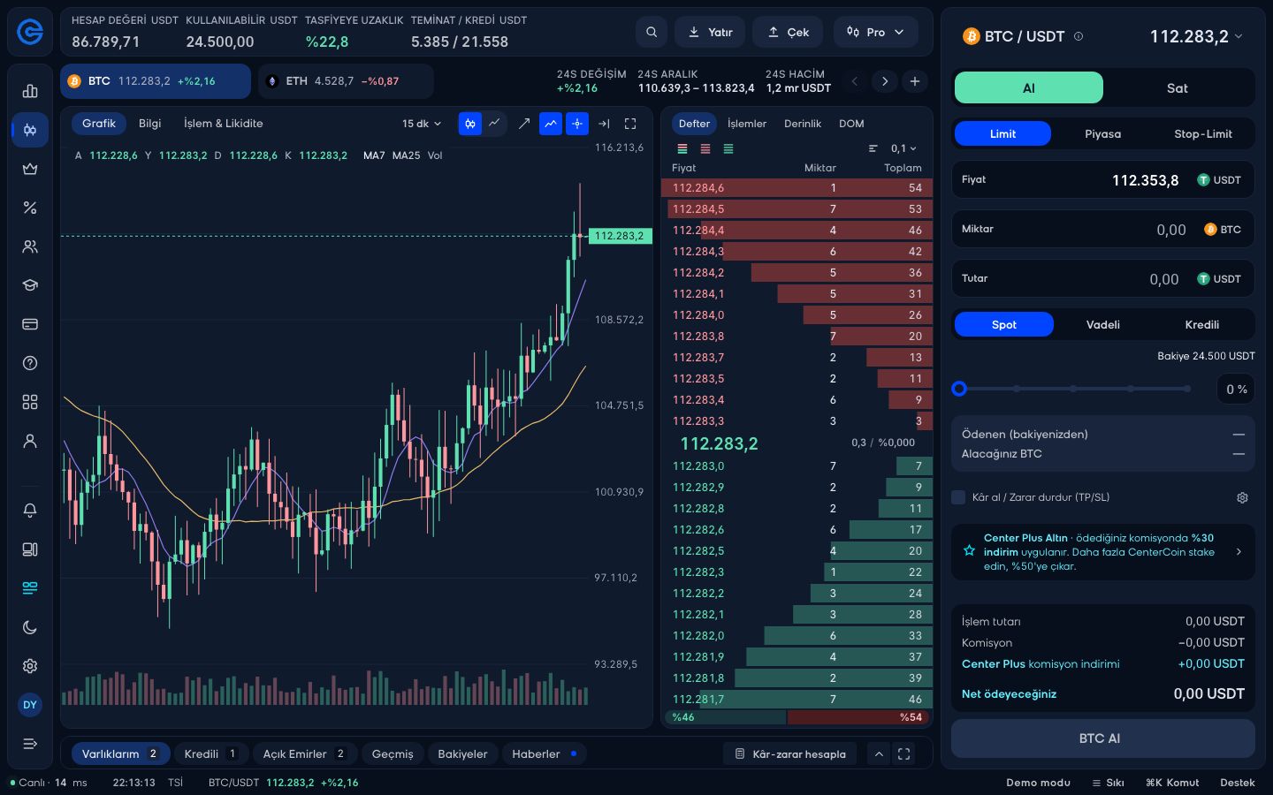The width and height of the screenshot is (1273, 795).
Task: Select the Stop-Limit order type
Action: coord(1202,134)
